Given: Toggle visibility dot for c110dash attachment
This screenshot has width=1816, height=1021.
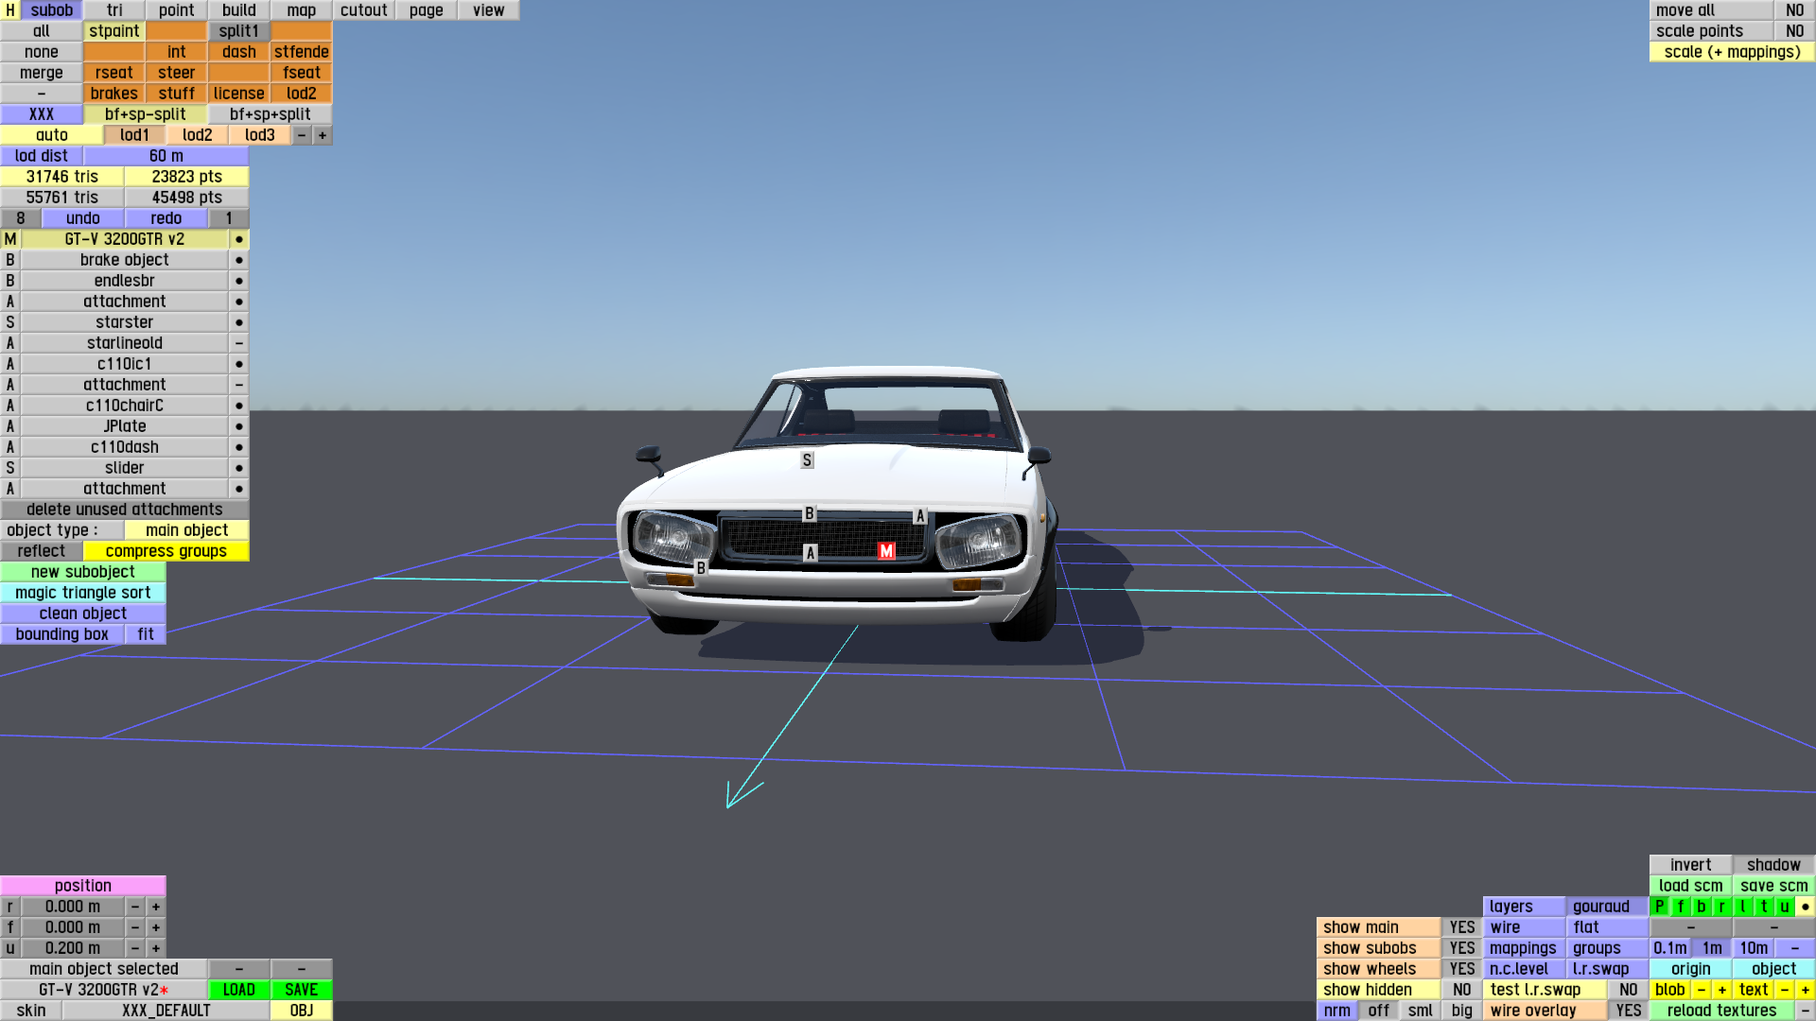Looking at the screenshot, I should click(239, 447).
